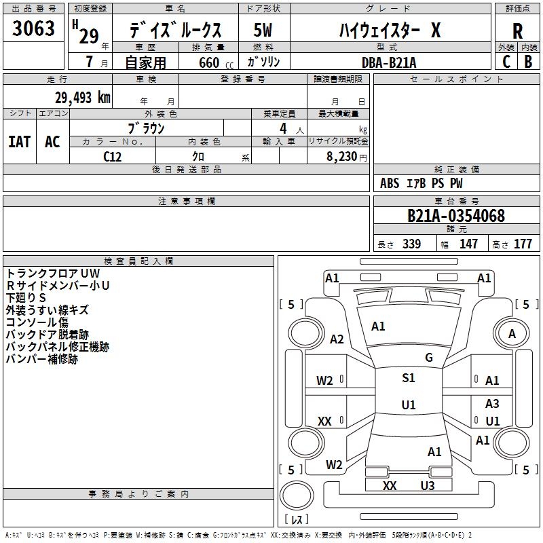Click the 事務局よりご案内 header
The image size is (543, 543).
coord(138,494)
